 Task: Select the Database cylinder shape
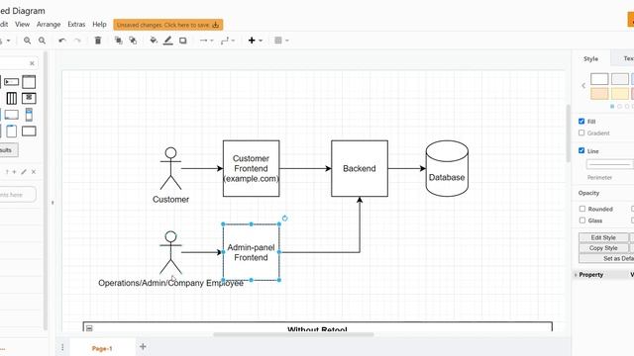point(447,168)
